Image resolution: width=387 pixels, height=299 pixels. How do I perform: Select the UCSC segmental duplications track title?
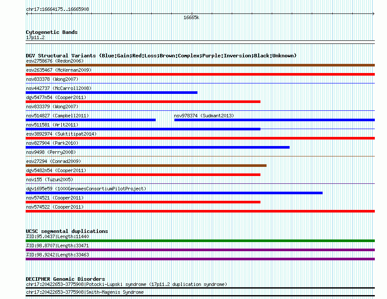(x=67, y=231)
